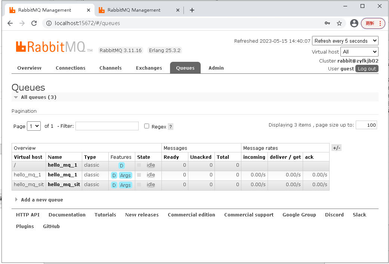Click the Chrome update button
The image size is (389, 264).
pyautogui.click(x=373, y=23)
